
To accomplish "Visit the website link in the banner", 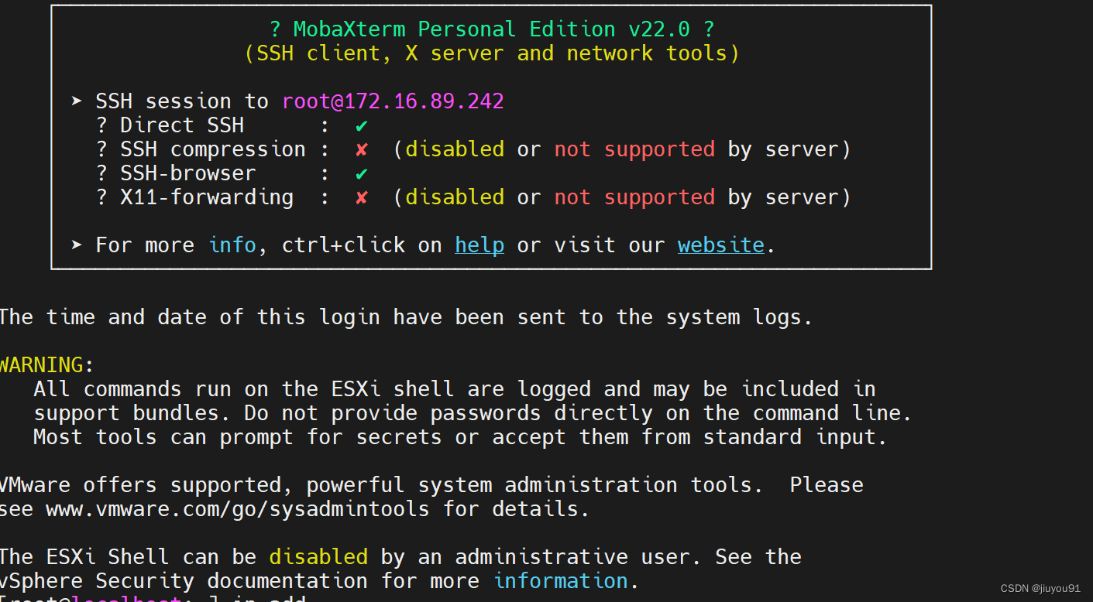I will point(721,245).
